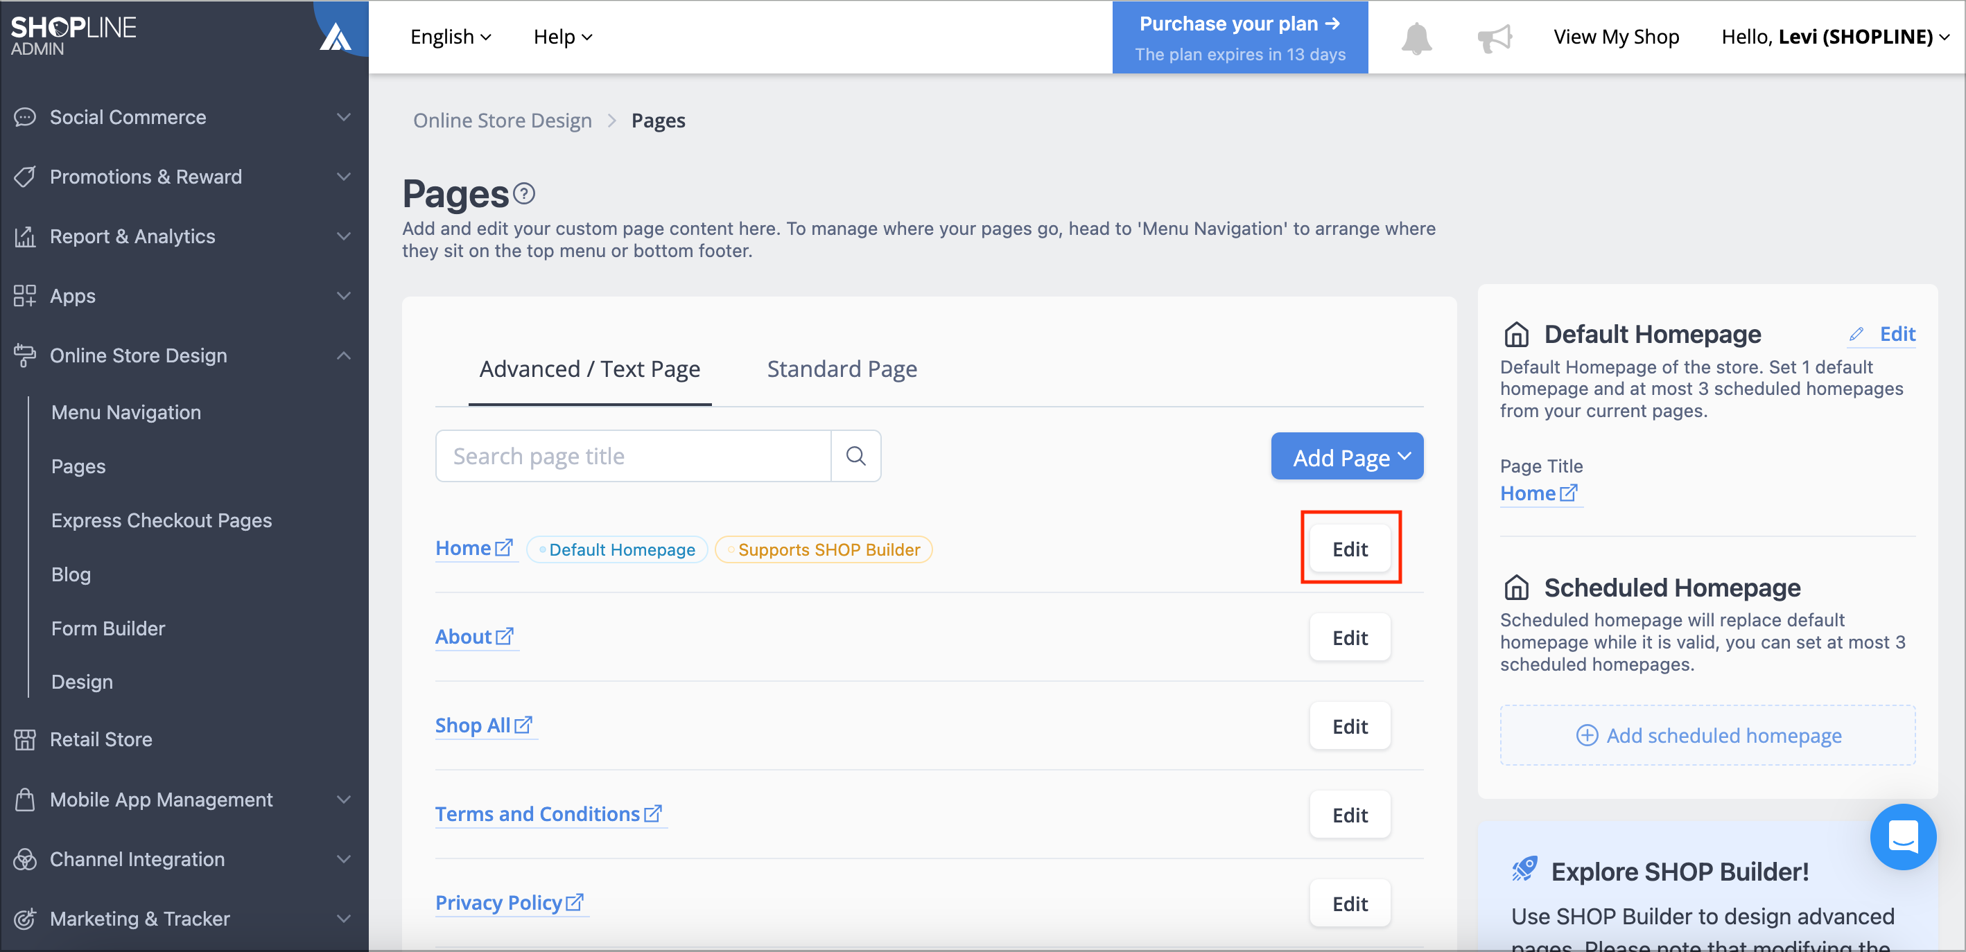
Task: Select Pages in the sidebar submenu
Action: tap(78, 466)
